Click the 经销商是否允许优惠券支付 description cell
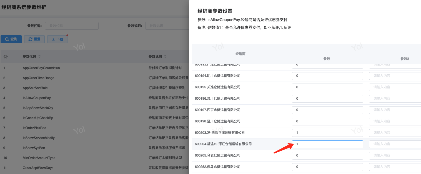The width and height of the screenshot is (421, 174). (x=169, y=98)
